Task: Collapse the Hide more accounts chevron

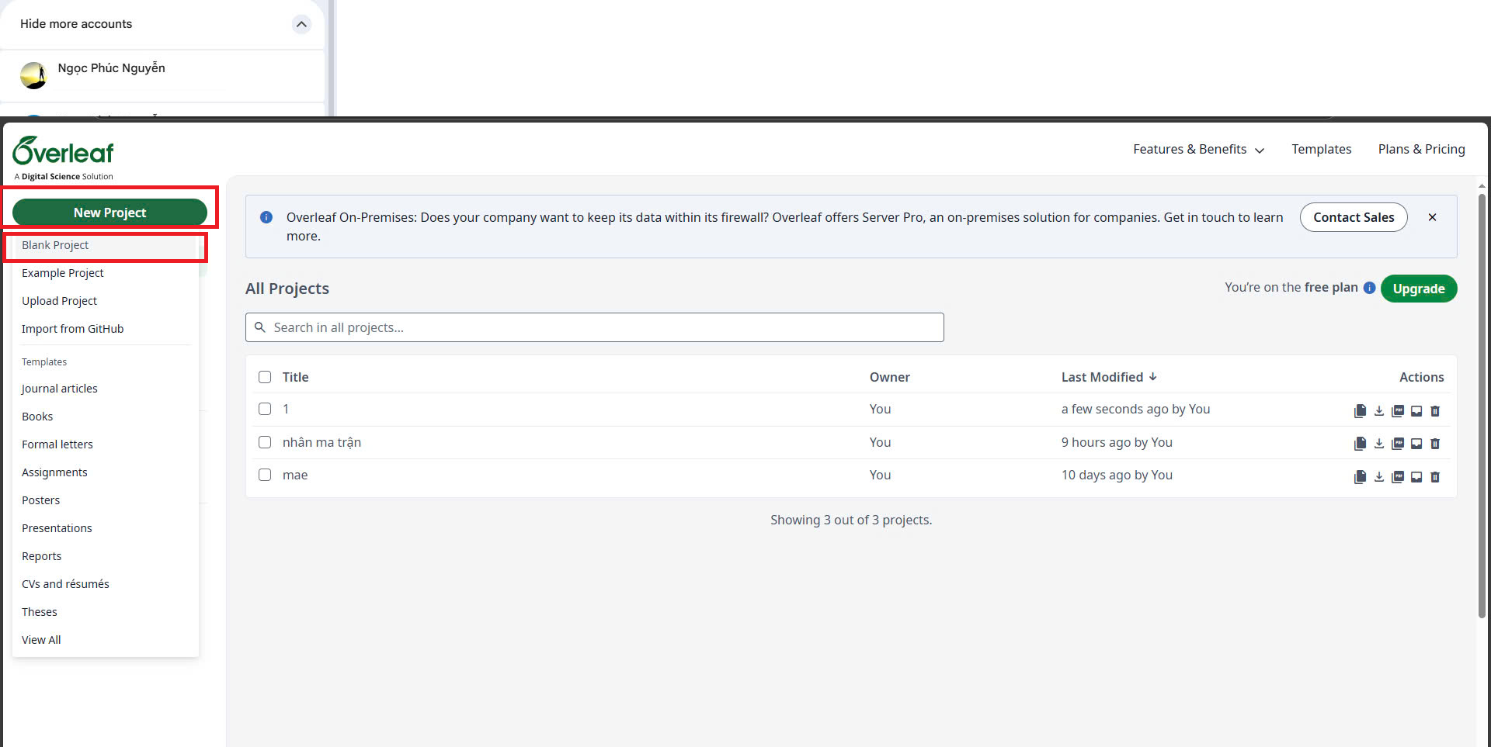Action: 301,24
